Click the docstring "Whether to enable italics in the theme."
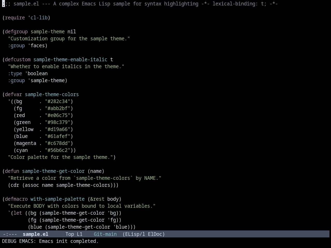Image resolution: width=331 pixels, height=248 pixels. [66, 66]
